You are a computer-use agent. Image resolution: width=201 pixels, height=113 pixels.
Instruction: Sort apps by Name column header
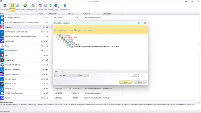click(20, 14)
